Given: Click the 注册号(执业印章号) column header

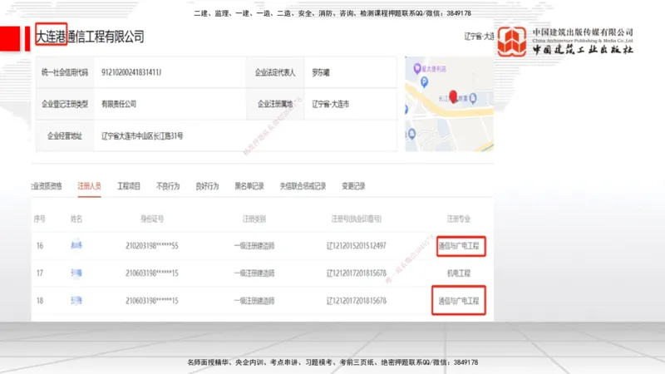Looking at the screenshot, I should point(357,219).
